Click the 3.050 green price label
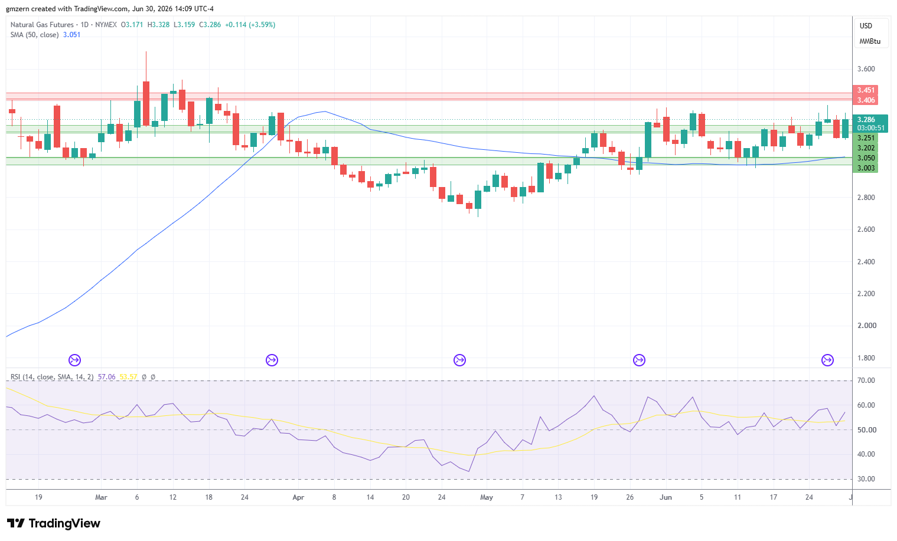The height and width of the screenshot is (541, 897). click(866, 158)
